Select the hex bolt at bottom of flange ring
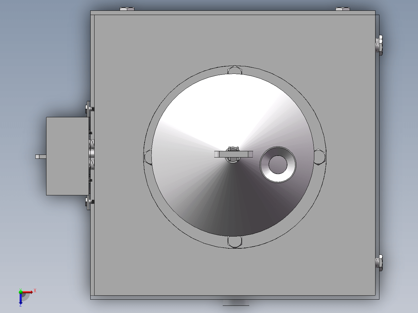The height and width of the screenshot is (313, 418). pos(235,241)
